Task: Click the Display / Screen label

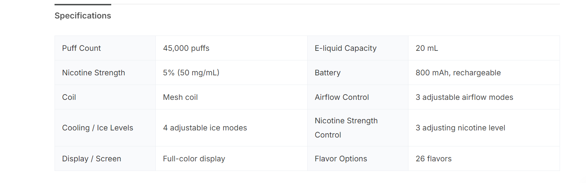Action: [x=92, y=159]
